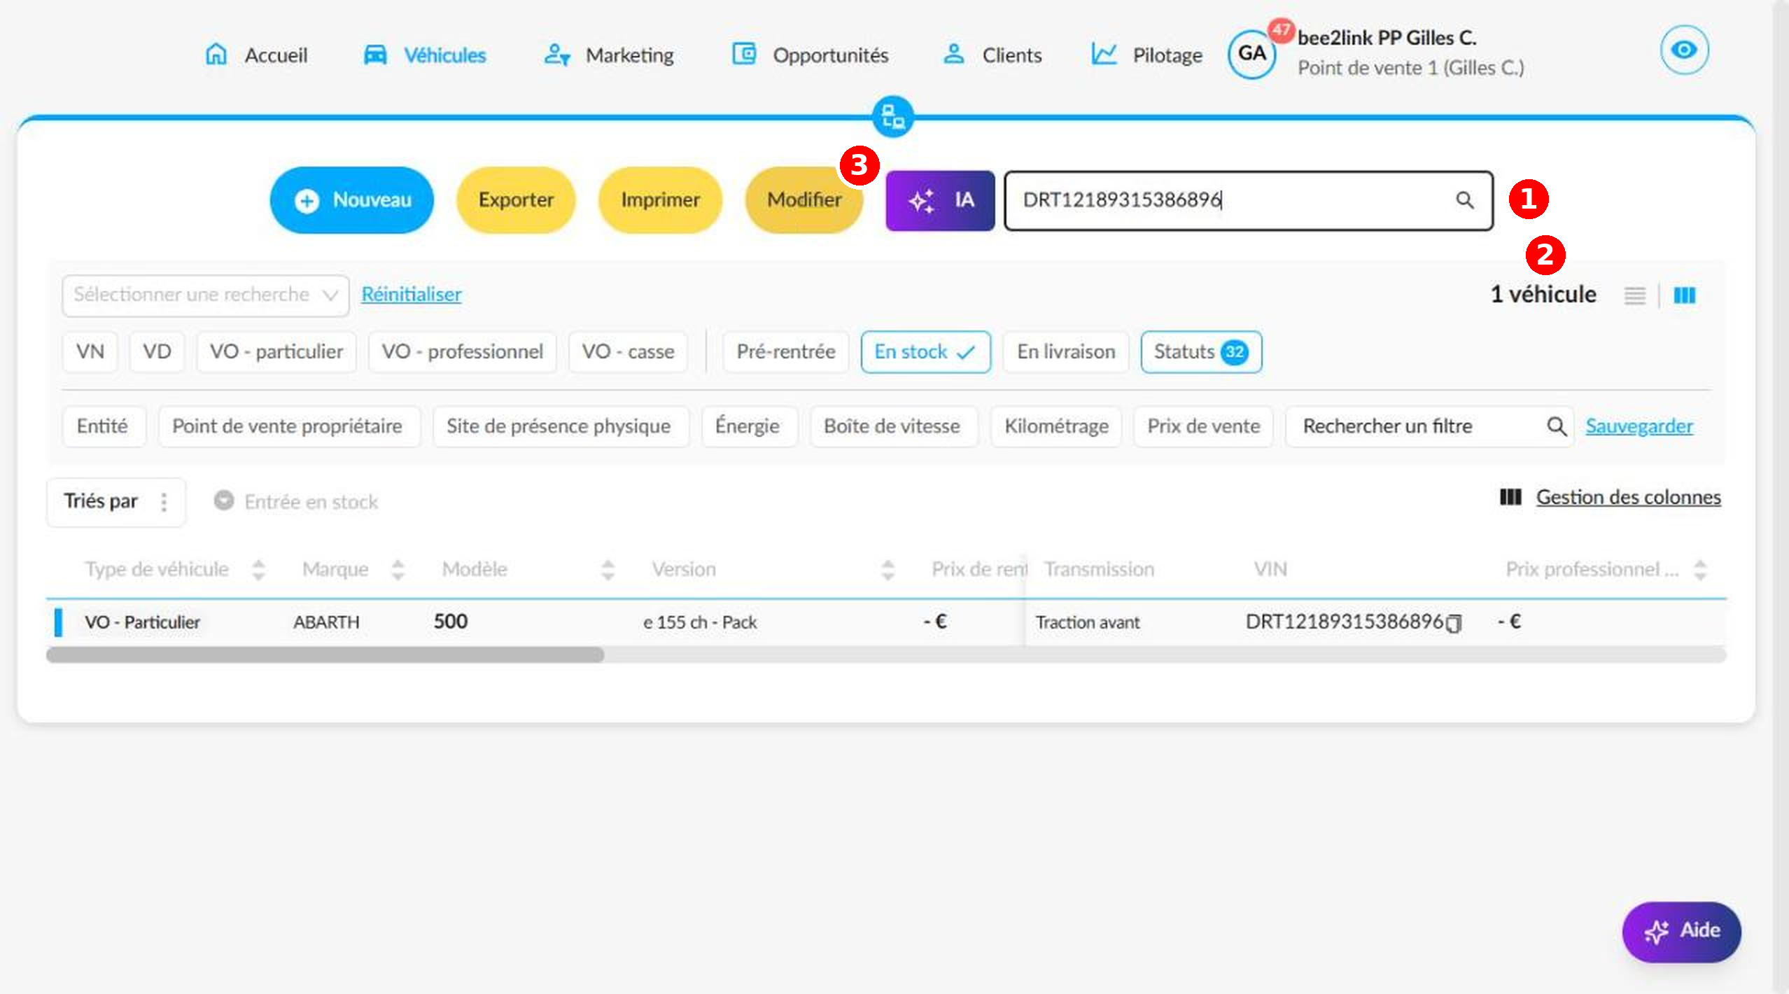Toggle the En livraison status filter

(x=1065, y=352)
